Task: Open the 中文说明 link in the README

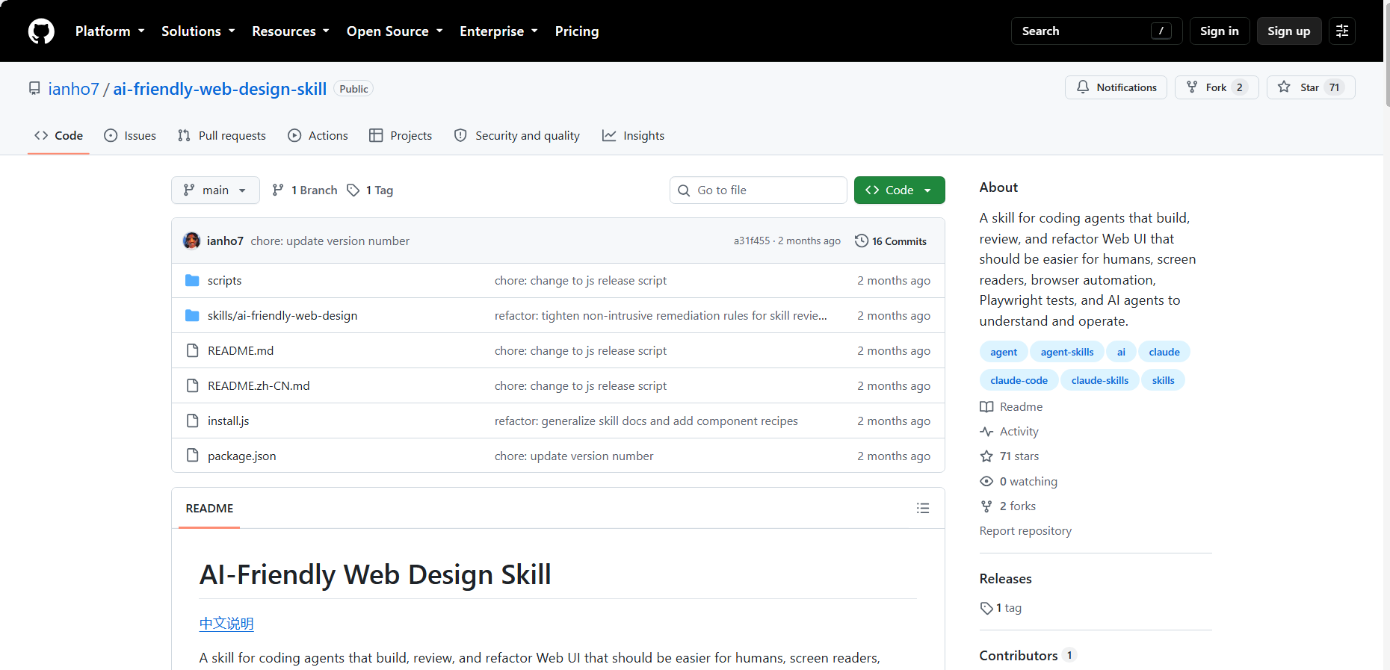Action: point(226,623)
